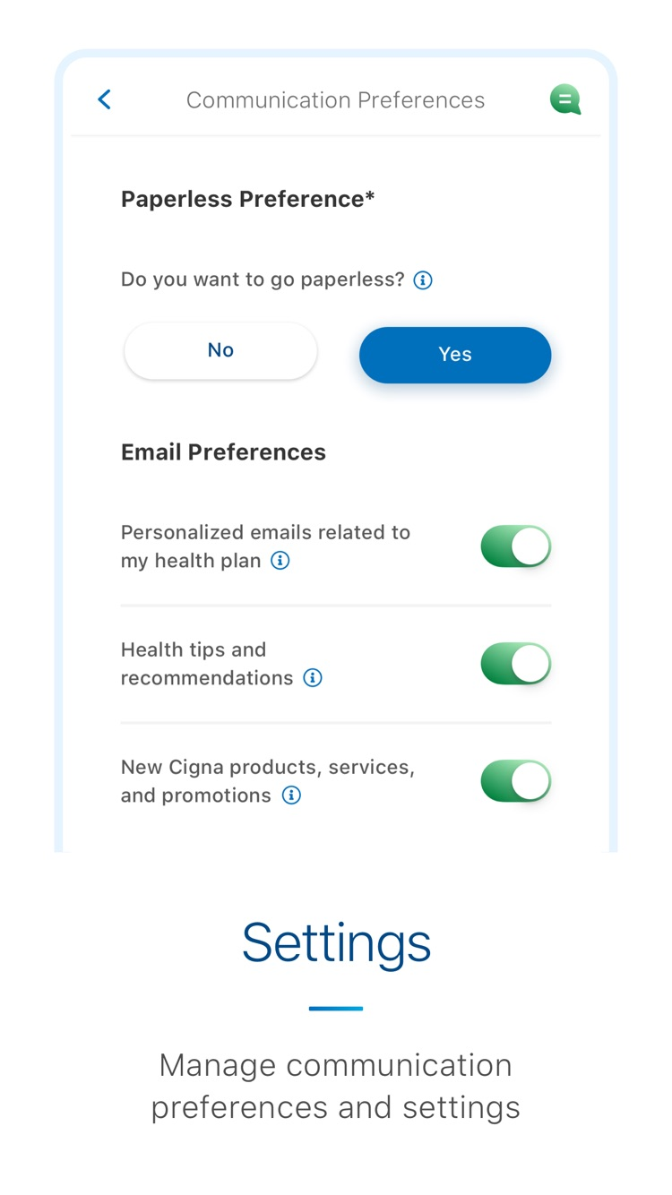Click the Settings heading text
This screenshot has height=1195, width=672.
coord(335,942)
